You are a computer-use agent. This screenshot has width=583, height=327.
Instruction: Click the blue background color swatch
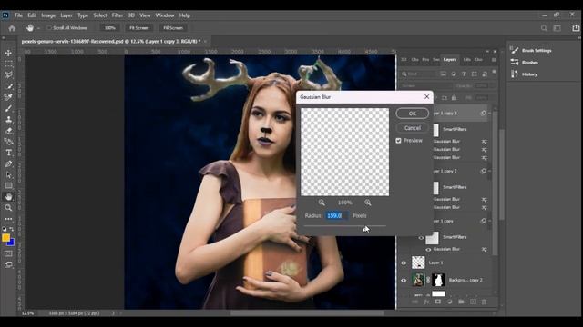pyautogui.click(x=12, y=243)
